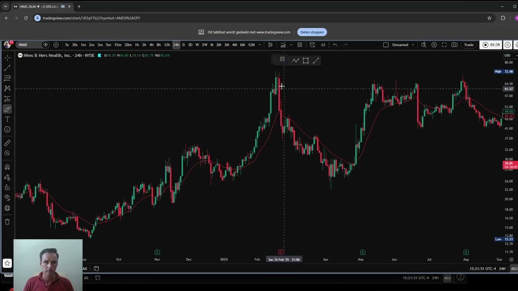The height and width of the screenshot is (291, 518).
Task: Select the D daily timeframe
Action: click(x=183, y=45)
